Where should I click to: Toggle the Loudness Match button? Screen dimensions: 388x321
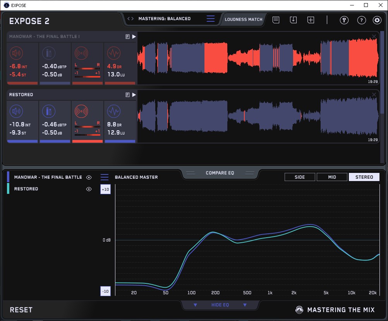[x=244, y=19]
